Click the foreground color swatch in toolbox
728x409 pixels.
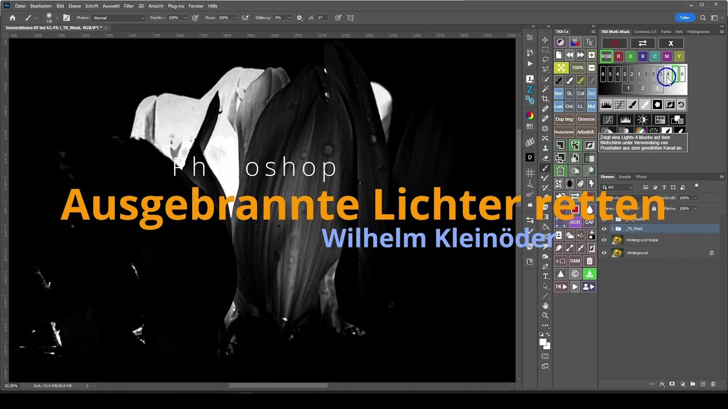coord(543,342)
